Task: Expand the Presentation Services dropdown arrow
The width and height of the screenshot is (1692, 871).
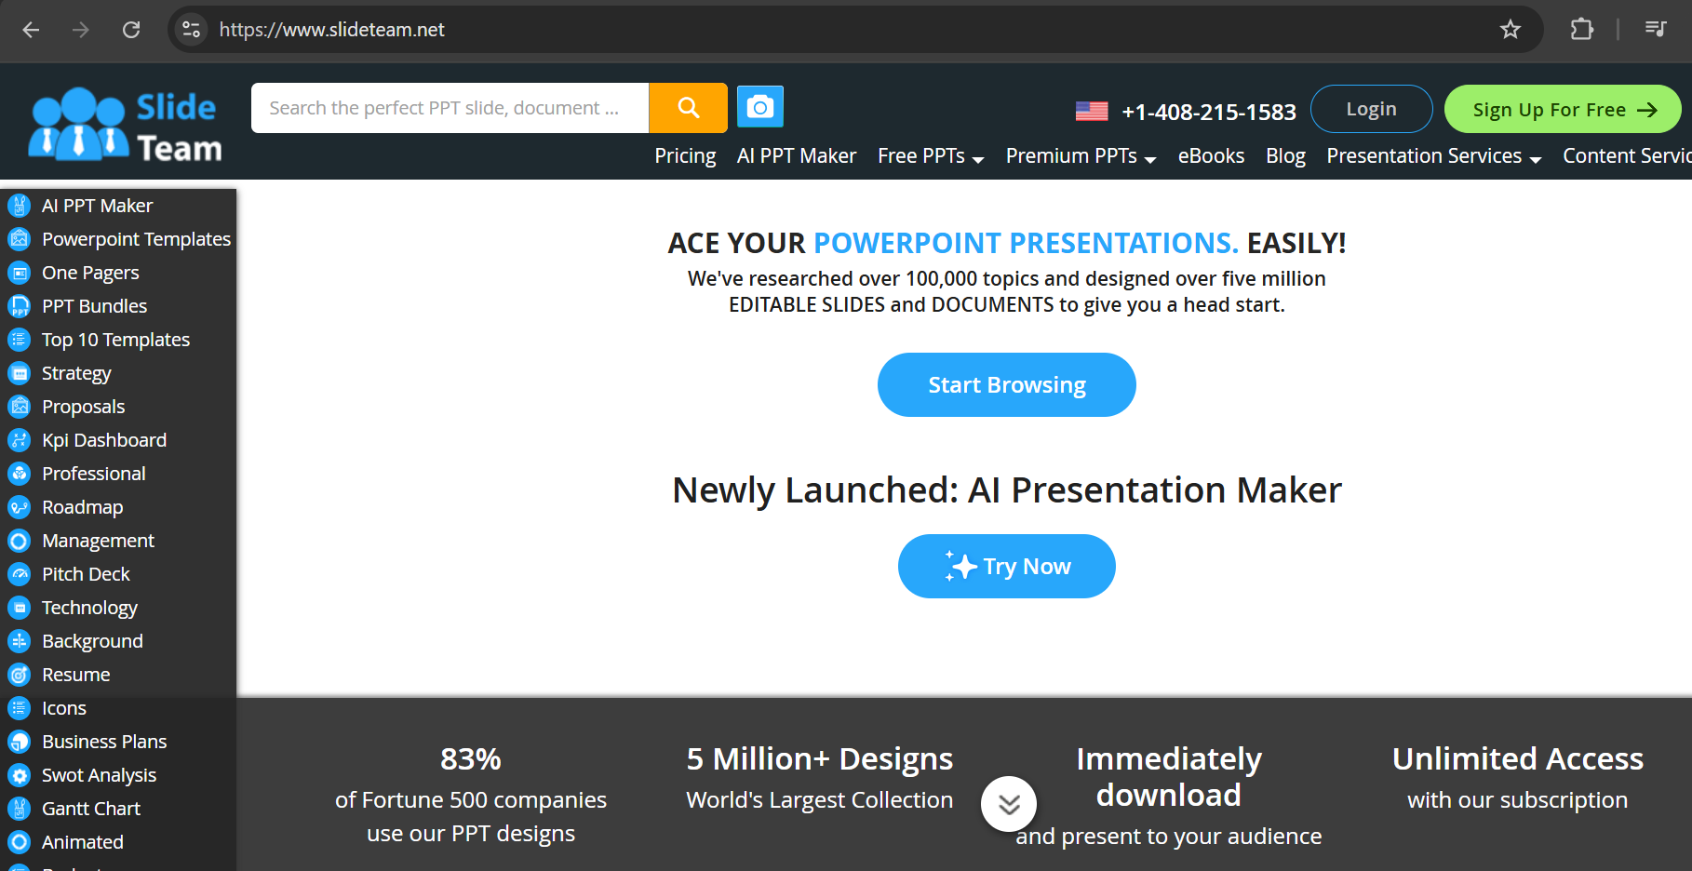Action: click(1536, 160)
